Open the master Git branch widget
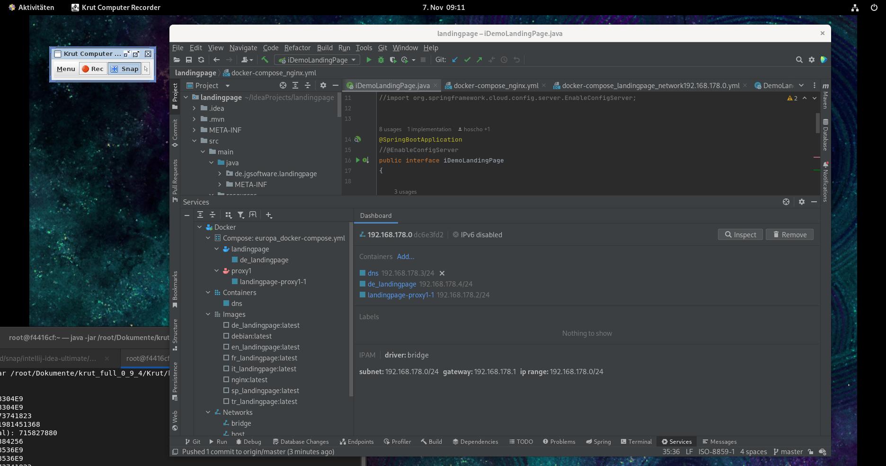 tap(788, 452)
